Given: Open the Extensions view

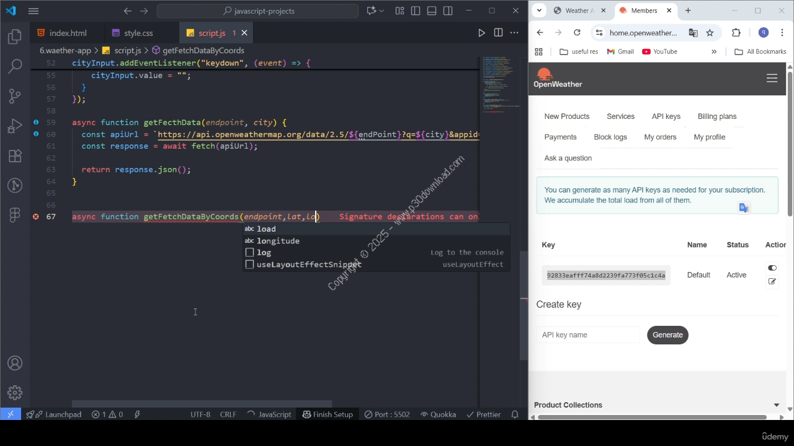Looking at the screenshot, I should point(15,156).
